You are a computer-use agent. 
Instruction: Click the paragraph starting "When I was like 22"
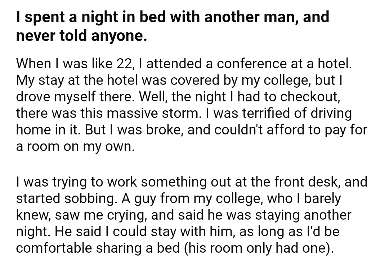[192, 105]
